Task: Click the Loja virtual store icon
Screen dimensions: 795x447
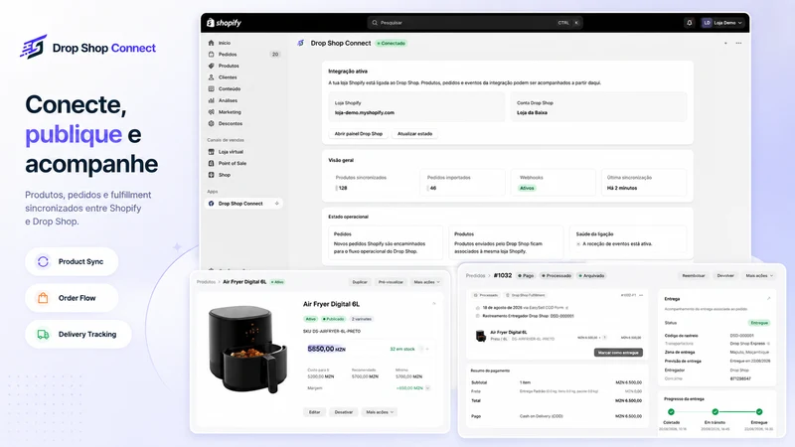Action: click(x=212, y=152)
